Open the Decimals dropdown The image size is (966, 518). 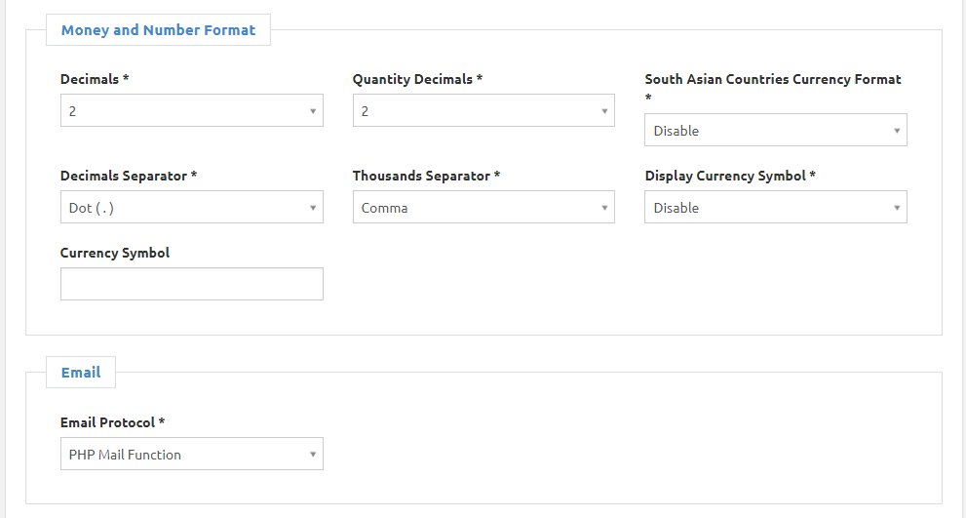pyautogui.click(x=191, y=111)
